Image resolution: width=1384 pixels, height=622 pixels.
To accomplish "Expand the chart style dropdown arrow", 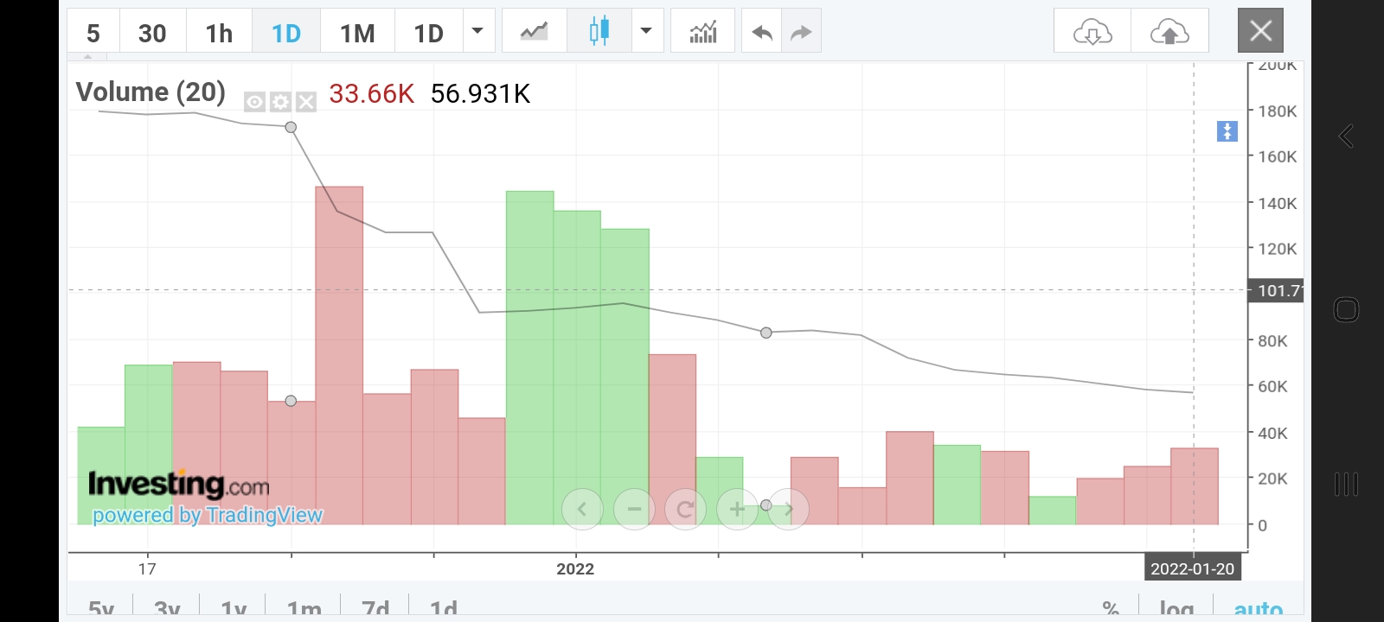I will click(645, 32).
